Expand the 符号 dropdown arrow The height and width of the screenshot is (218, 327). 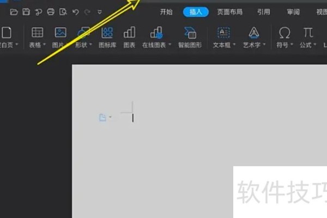pyautogui.click(x=292, y=45)
